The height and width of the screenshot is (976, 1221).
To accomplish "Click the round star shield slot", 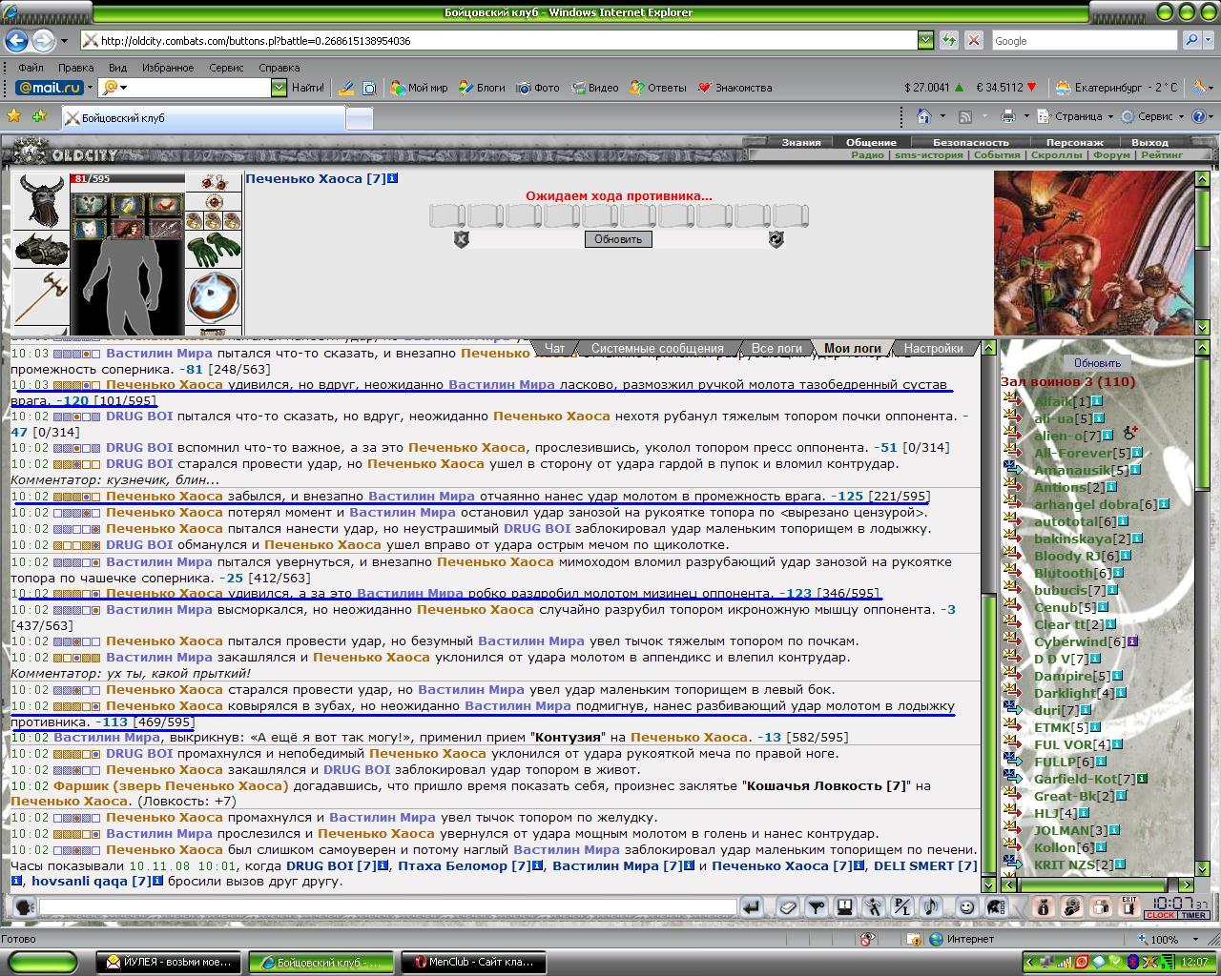I will [x=213, y=297].
